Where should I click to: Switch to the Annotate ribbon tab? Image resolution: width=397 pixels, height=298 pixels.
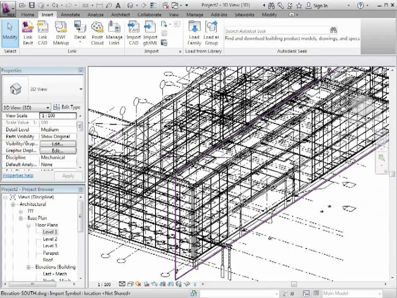[x=70, y=15]
